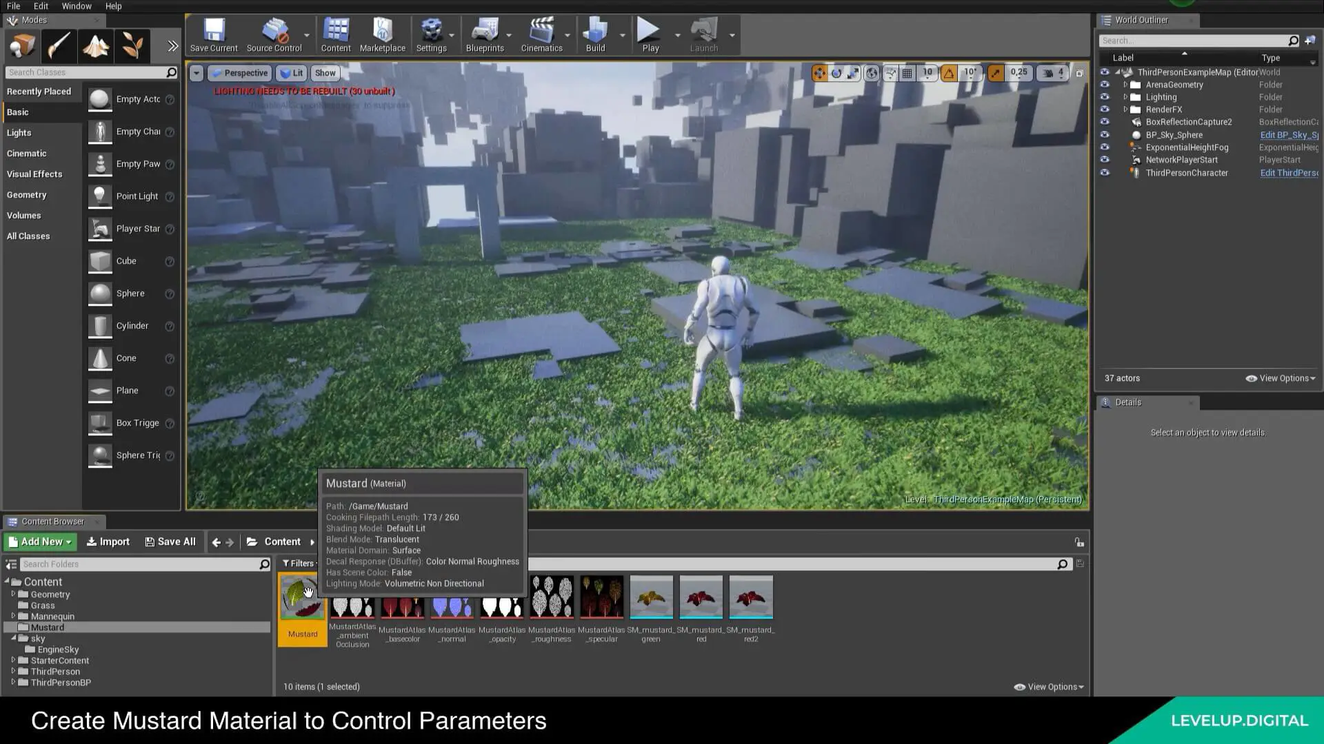
Task: Toggle visibility of Lighting folder
Action: pyautogui.click(x=1105, y=97)
